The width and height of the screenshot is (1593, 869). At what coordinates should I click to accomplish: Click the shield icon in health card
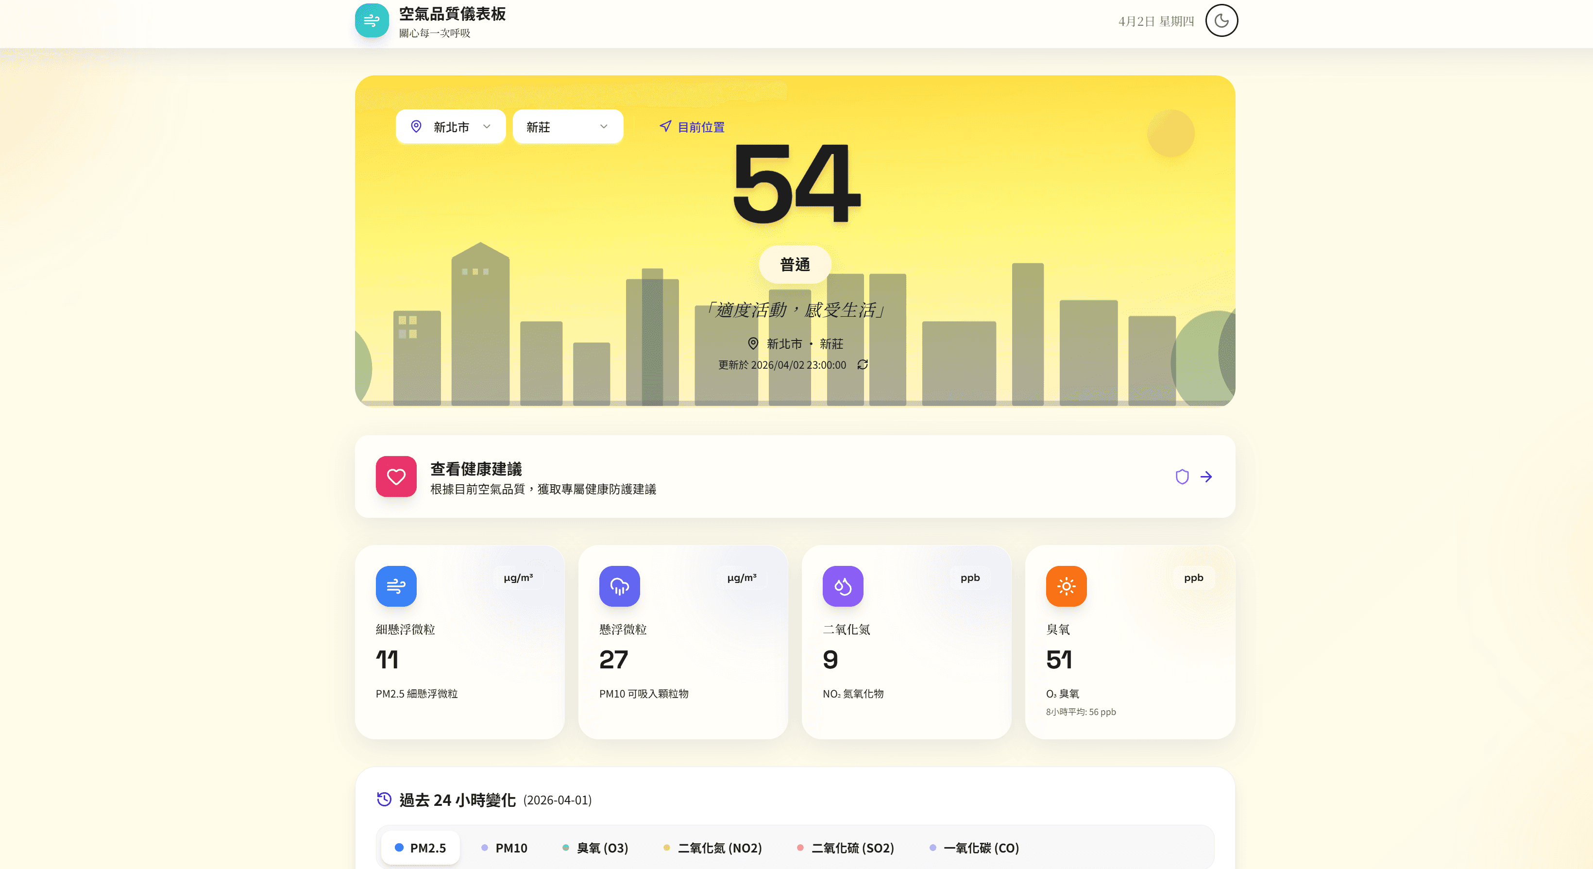point(1182,476)
